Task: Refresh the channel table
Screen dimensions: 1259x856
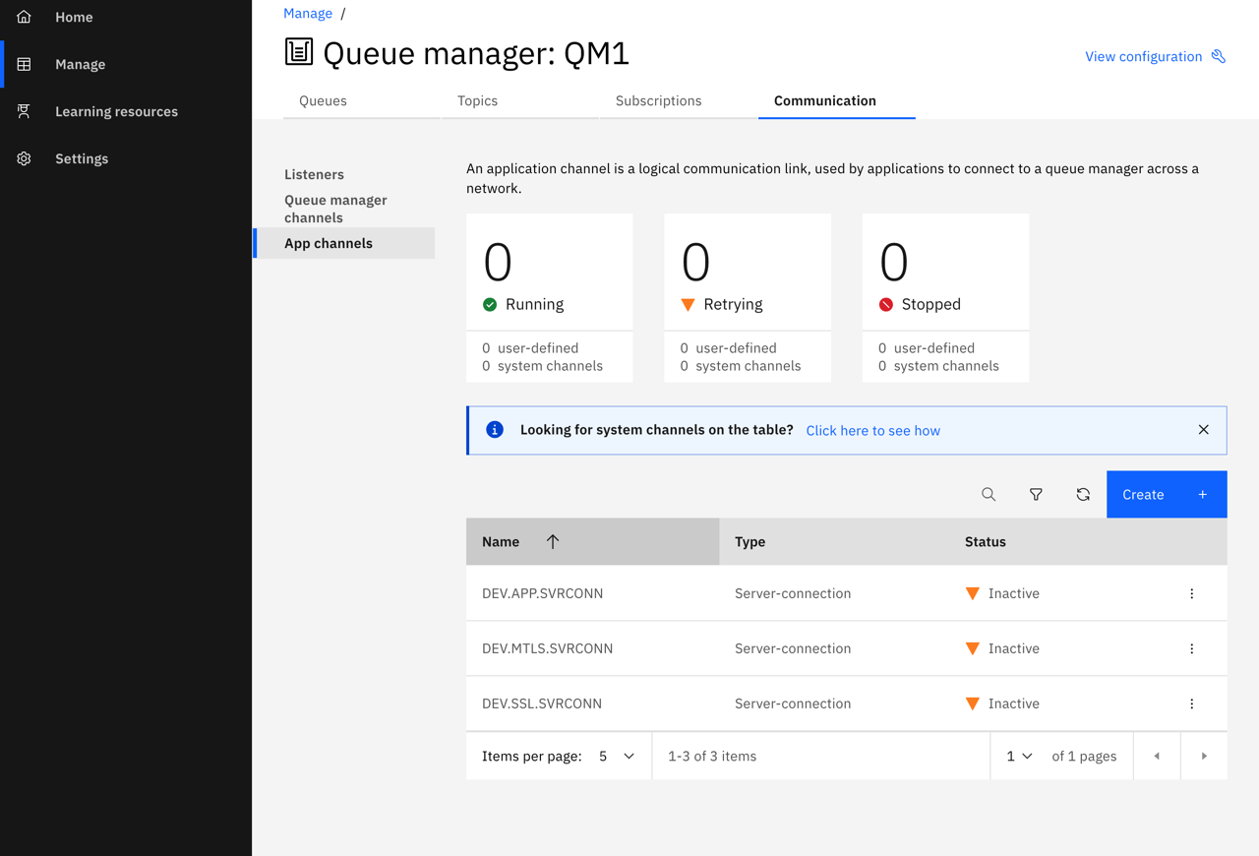Action: [1083, 494]
